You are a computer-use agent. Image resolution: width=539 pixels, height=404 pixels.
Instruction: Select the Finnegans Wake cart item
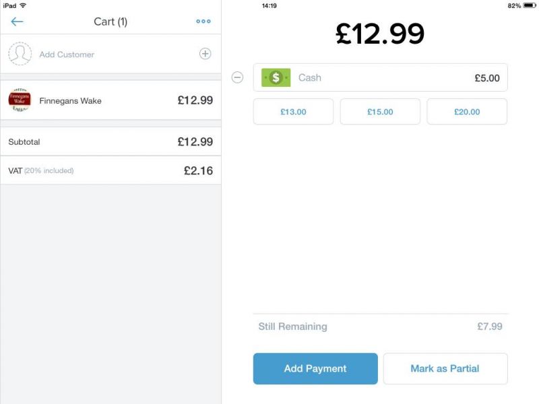[x=110, y=100]
